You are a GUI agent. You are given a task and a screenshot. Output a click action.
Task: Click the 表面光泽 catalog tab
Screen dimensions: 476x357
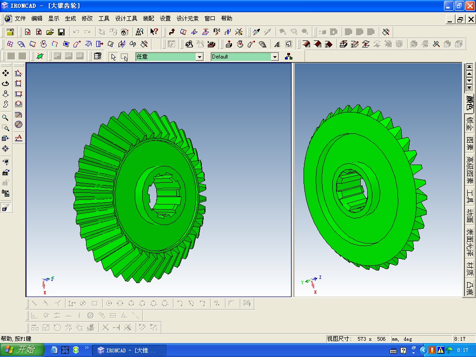pos(469,242)
